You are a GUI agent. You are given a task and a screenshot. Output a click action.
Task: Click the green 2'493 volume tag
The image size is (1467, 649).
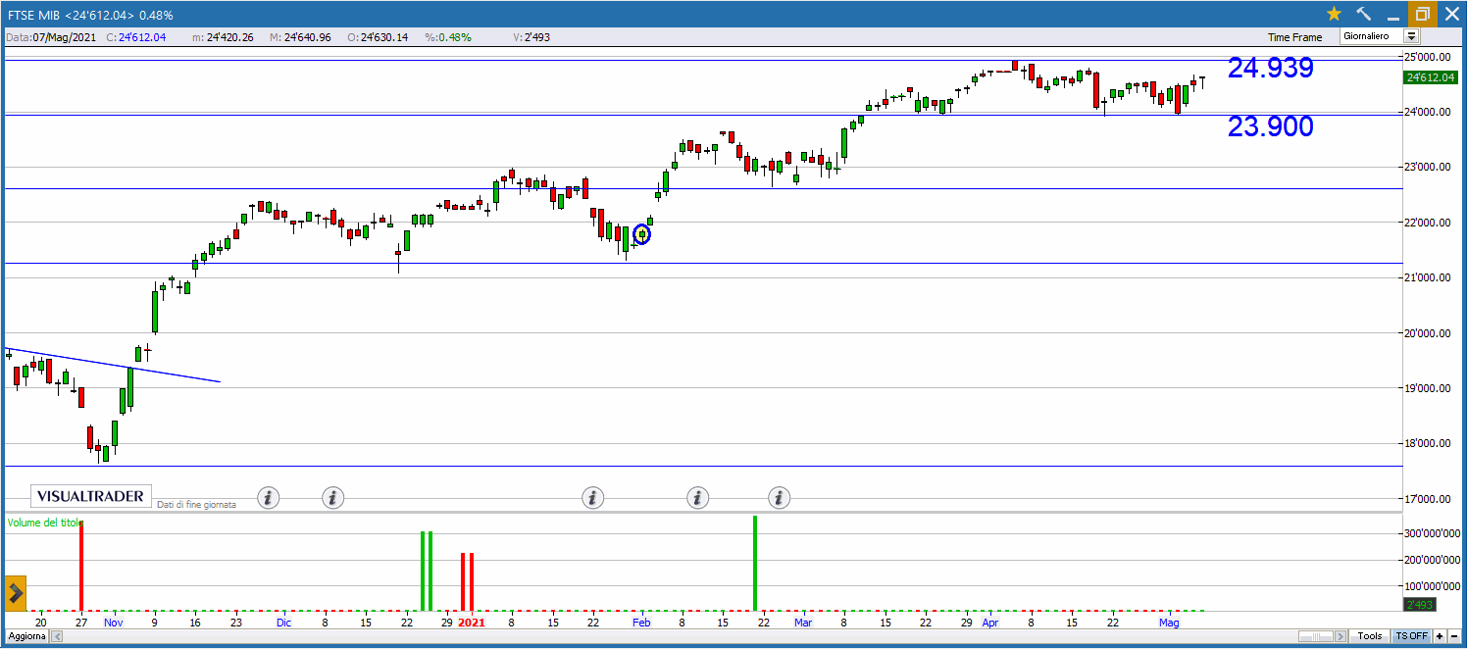click(1418, 605)
